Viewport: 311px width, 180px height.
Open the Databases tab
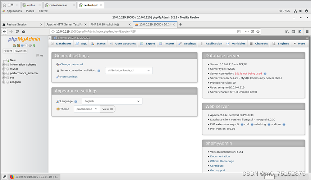61,43
